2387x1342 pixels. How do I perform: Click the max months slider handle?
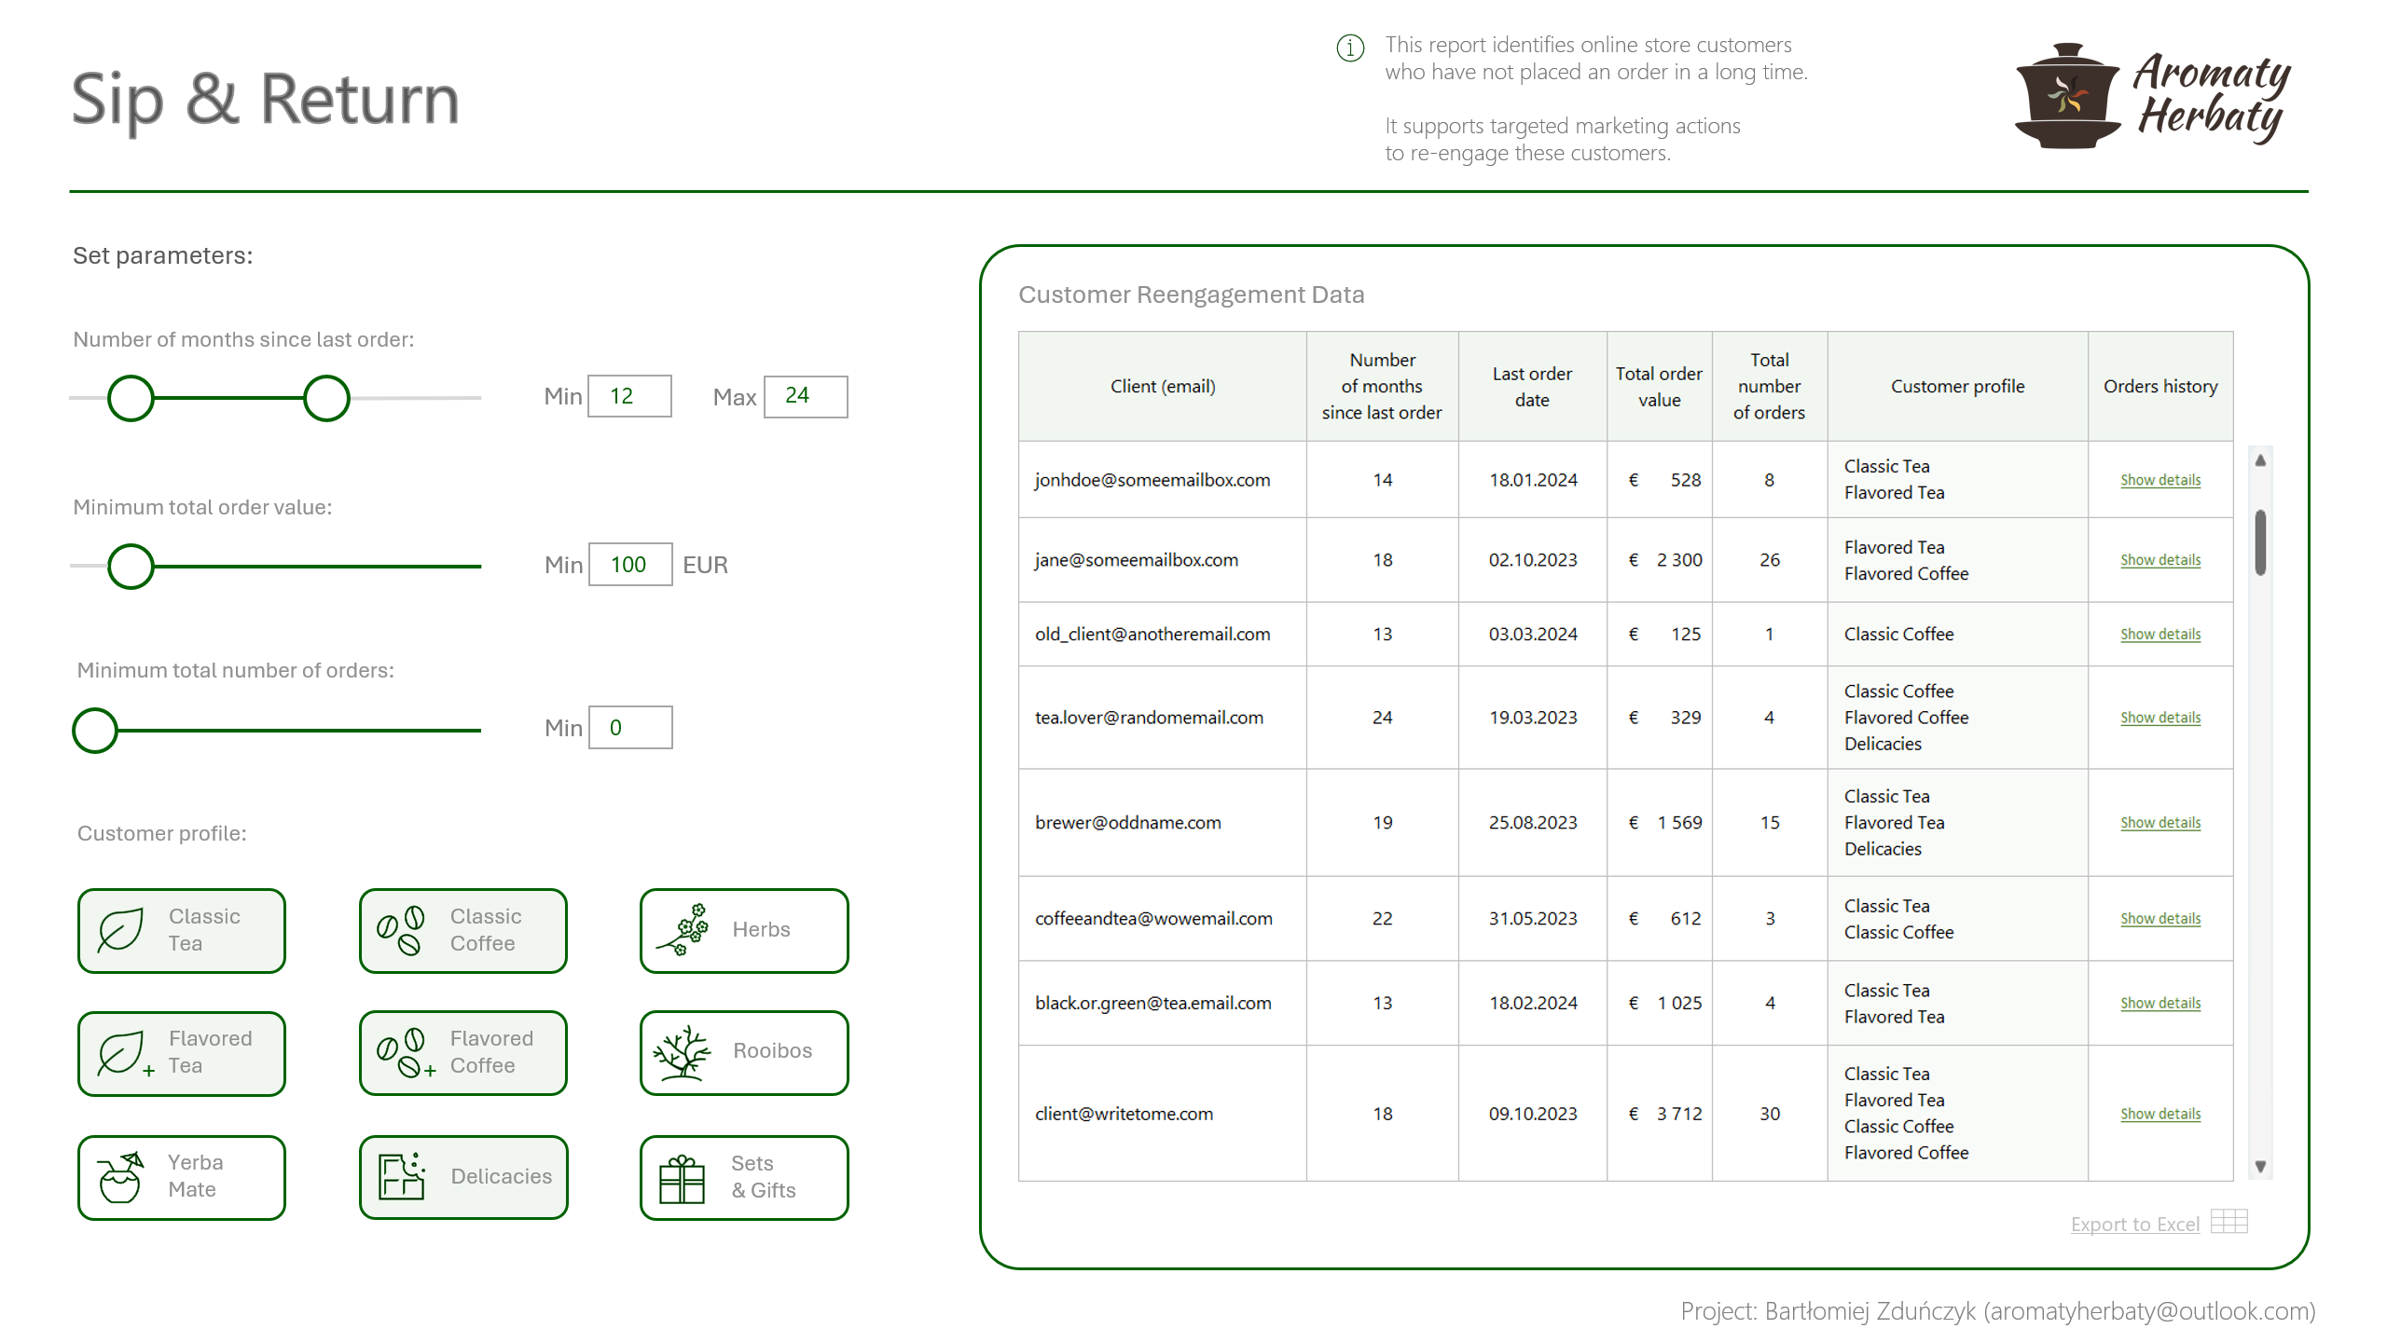[326, 399]
